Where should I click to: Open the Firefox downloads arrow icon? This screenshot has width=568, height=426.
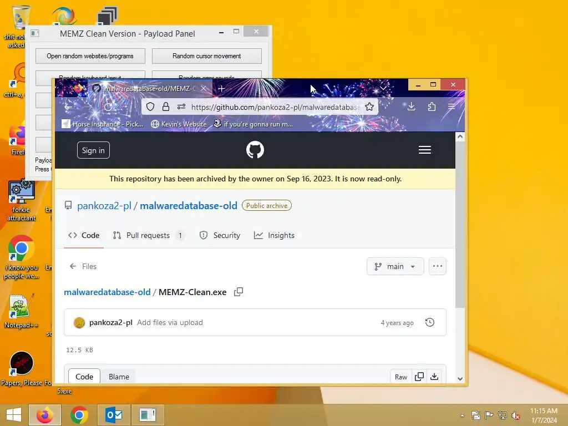pyautogui.click(x=411, y=106)
